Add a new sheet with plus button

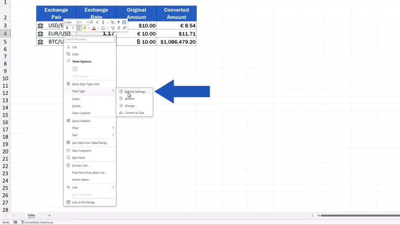click(x=49, y=215)
